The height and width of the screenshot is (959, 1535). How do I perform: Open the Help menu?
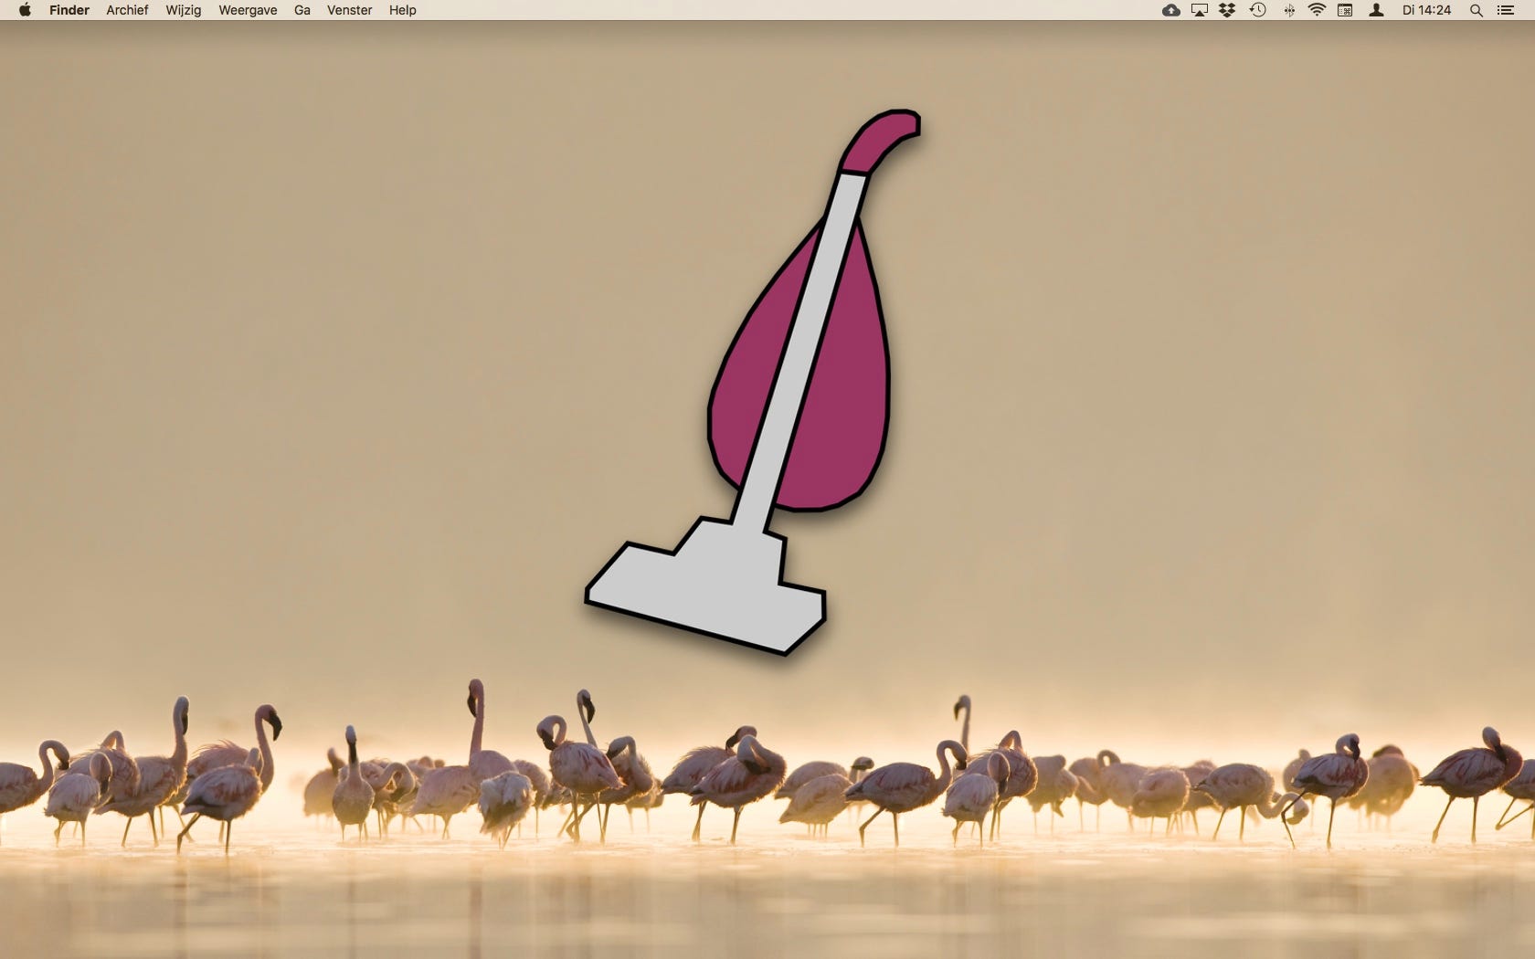(x=402, y=10)
